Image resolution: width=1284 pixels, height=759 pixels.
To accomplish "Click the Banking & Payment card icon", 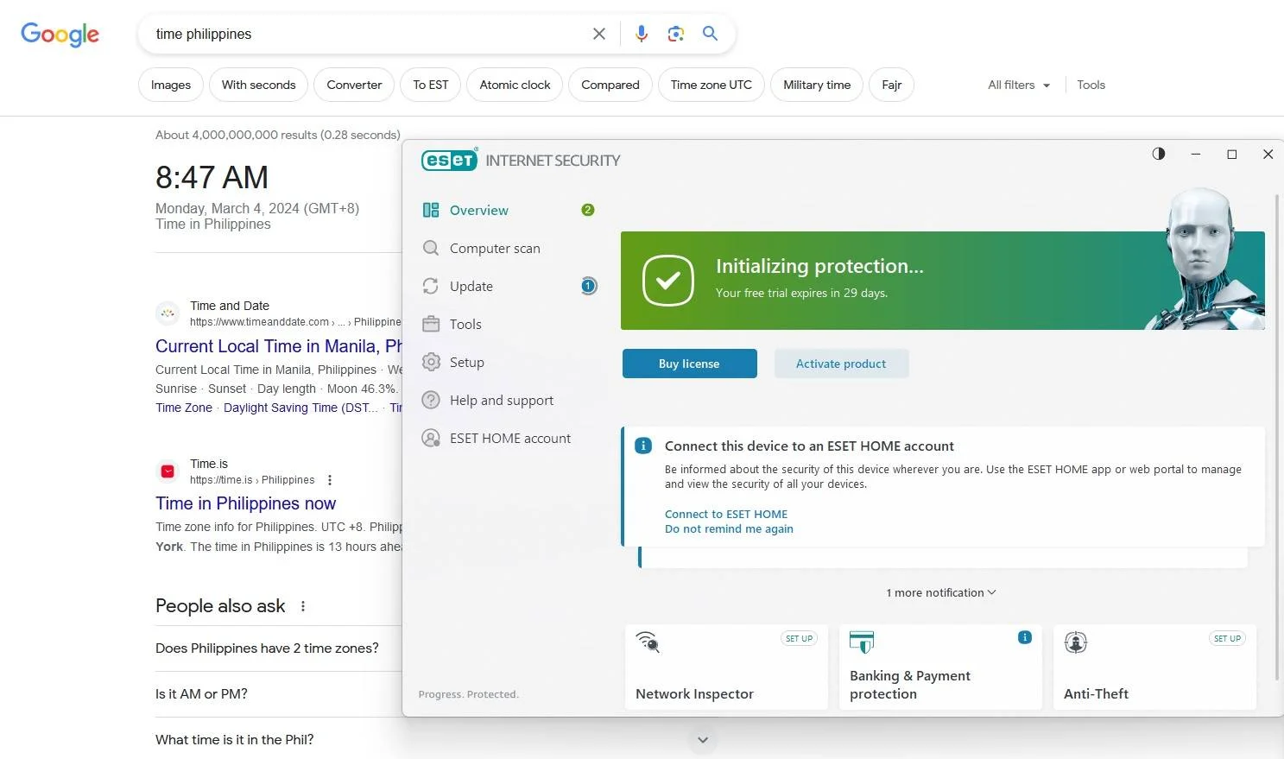I will 862,642.
